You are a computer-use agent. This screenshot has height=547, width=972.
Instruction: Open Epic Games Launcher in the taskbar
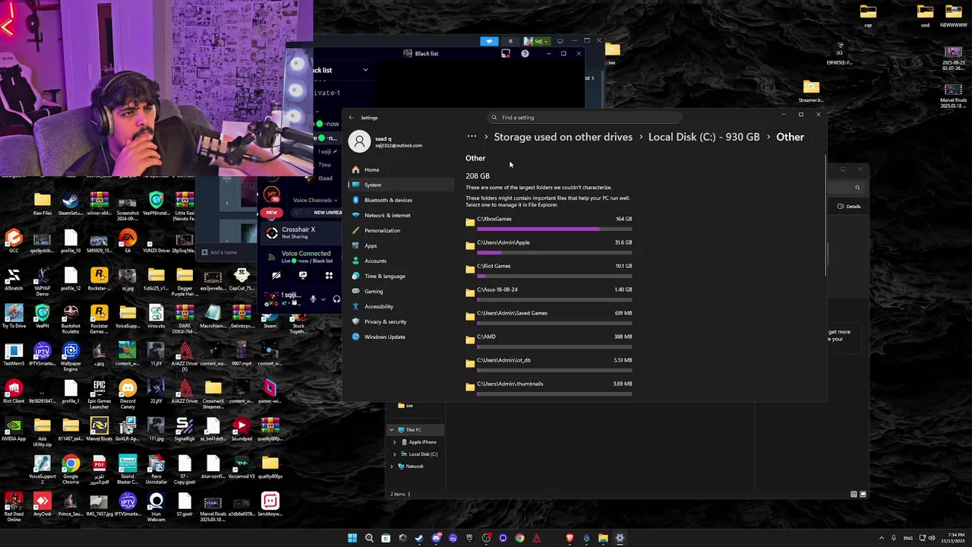coord(469,538)
